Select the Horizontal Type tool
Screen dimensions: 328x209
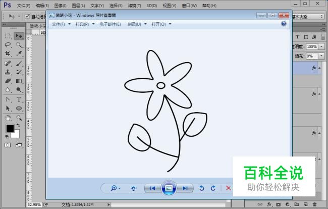(x=19, y=99)
